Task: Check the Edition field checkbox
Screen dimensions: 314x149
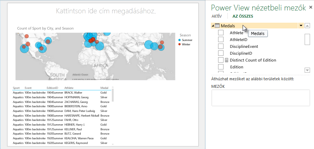Action: (x=221, y=67)
